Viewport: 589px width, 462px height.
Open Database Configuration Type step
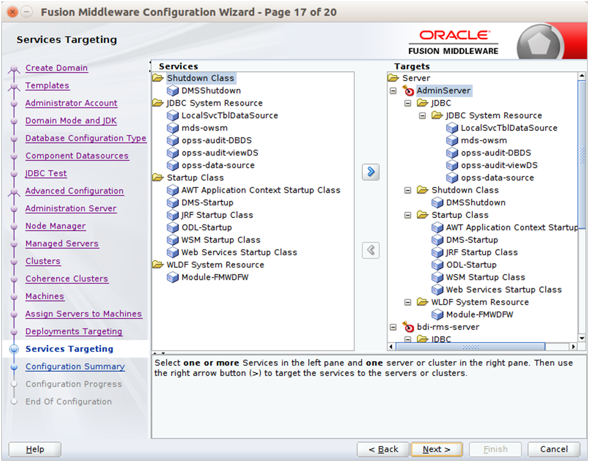[x=85, y=138]
